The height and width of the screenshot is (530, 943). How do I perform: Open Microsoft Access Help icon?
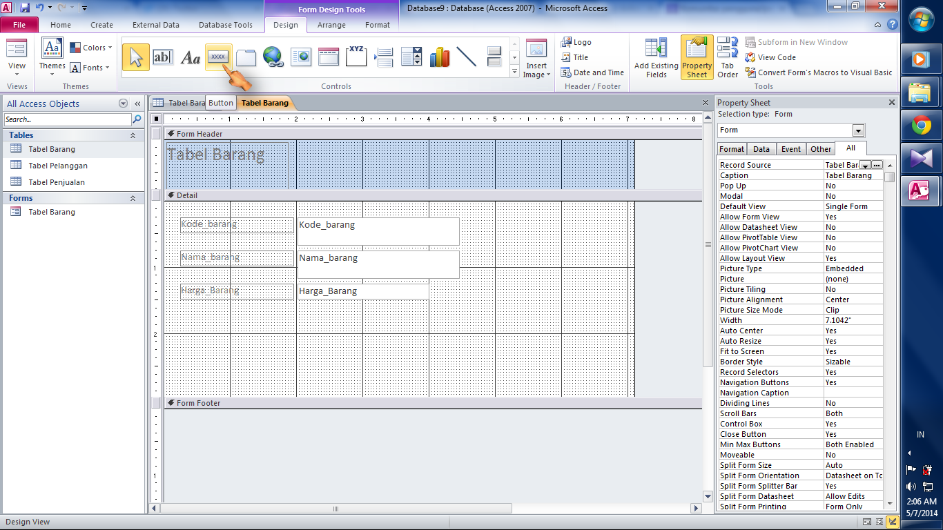pos(892,24)
